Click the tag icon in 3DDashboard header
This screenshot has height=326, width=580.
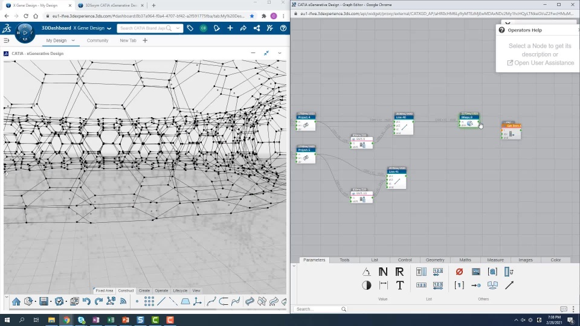[190, 28]
